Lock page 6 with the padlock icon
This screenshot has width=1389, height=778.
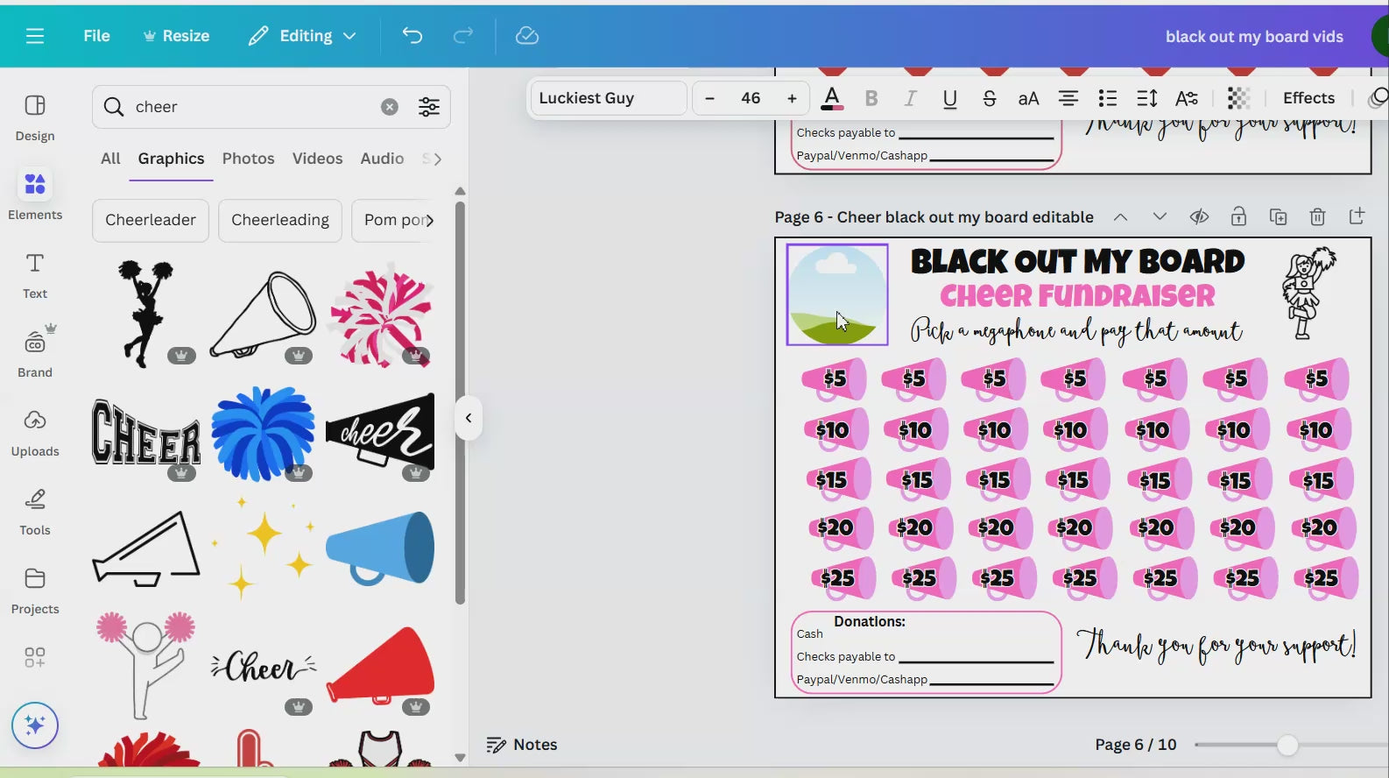pyautogui.click(x=1238, y=216)
